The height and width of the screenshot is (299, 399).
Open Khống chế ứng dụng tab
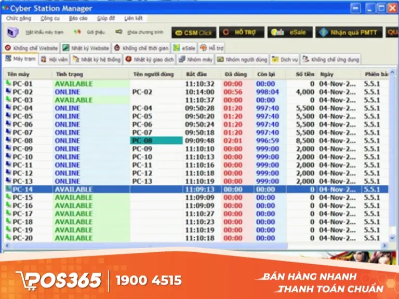point(330,60)
